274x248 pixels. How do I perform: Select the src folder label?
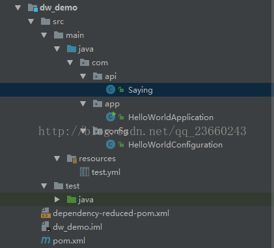pos(59,22)
